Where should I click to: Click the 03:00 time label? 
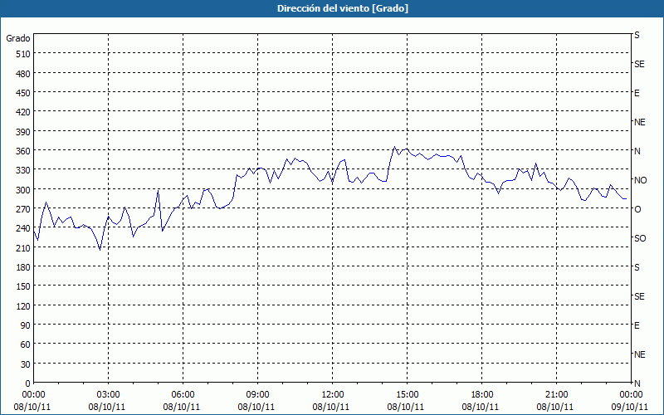[109, 395]
